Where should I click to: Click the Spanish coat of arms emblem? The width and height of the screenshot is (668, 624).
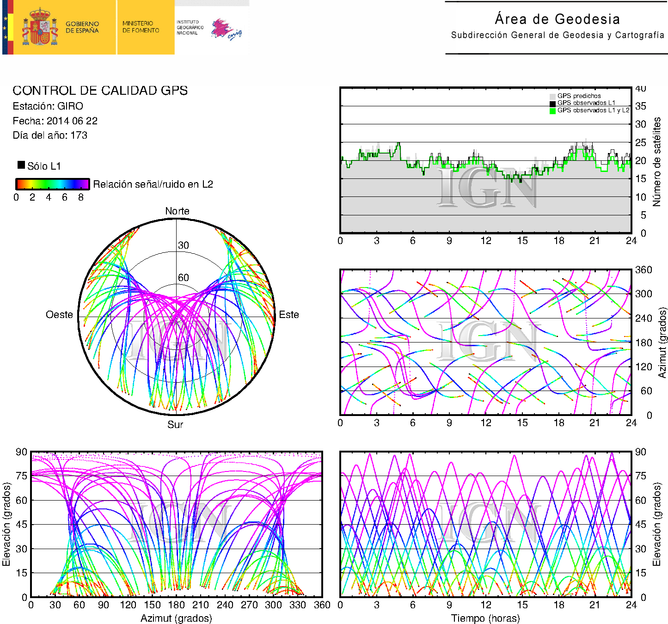click(x=40, y=27)
